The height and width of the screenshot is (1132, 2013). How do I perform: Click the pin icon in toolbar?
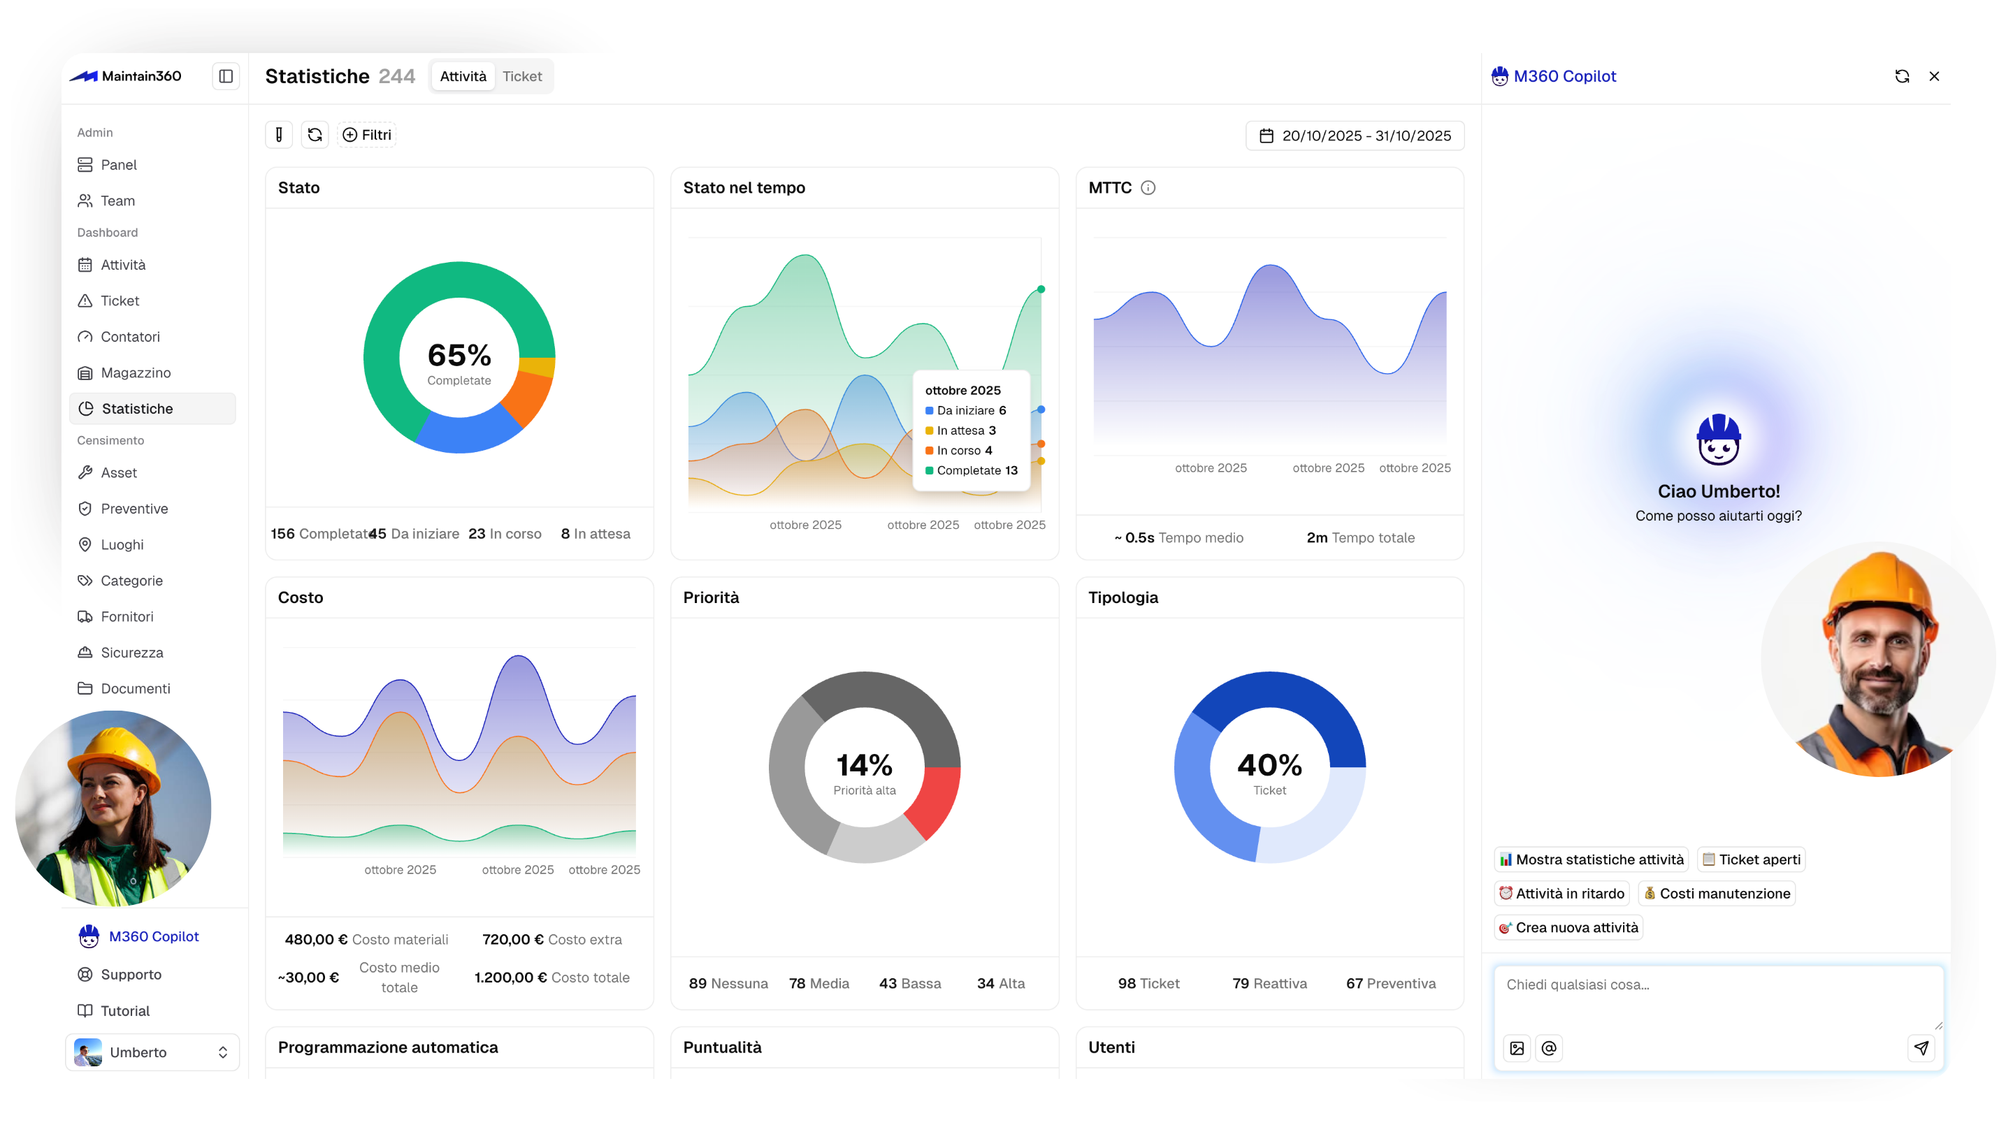tap(279, 134)
